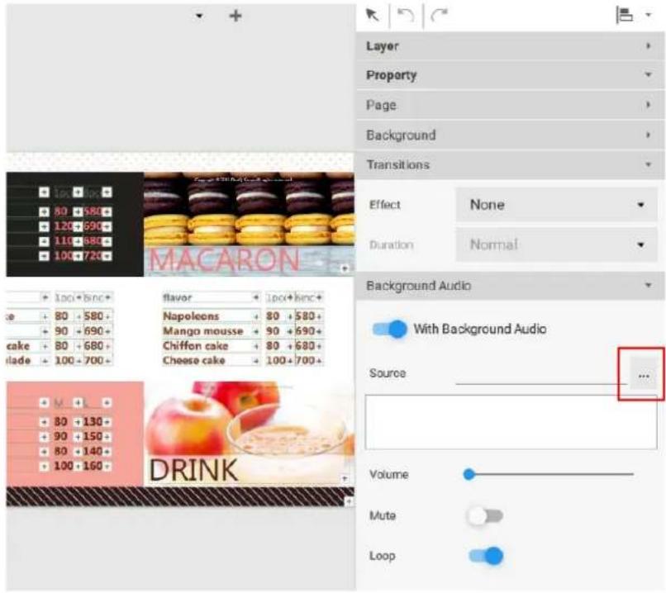Toggle the Mute switch
Screen dimensions: 666x593
485,515
